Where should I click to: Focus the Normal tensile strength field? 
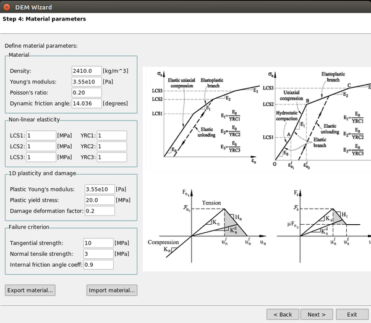pos(99,254)
